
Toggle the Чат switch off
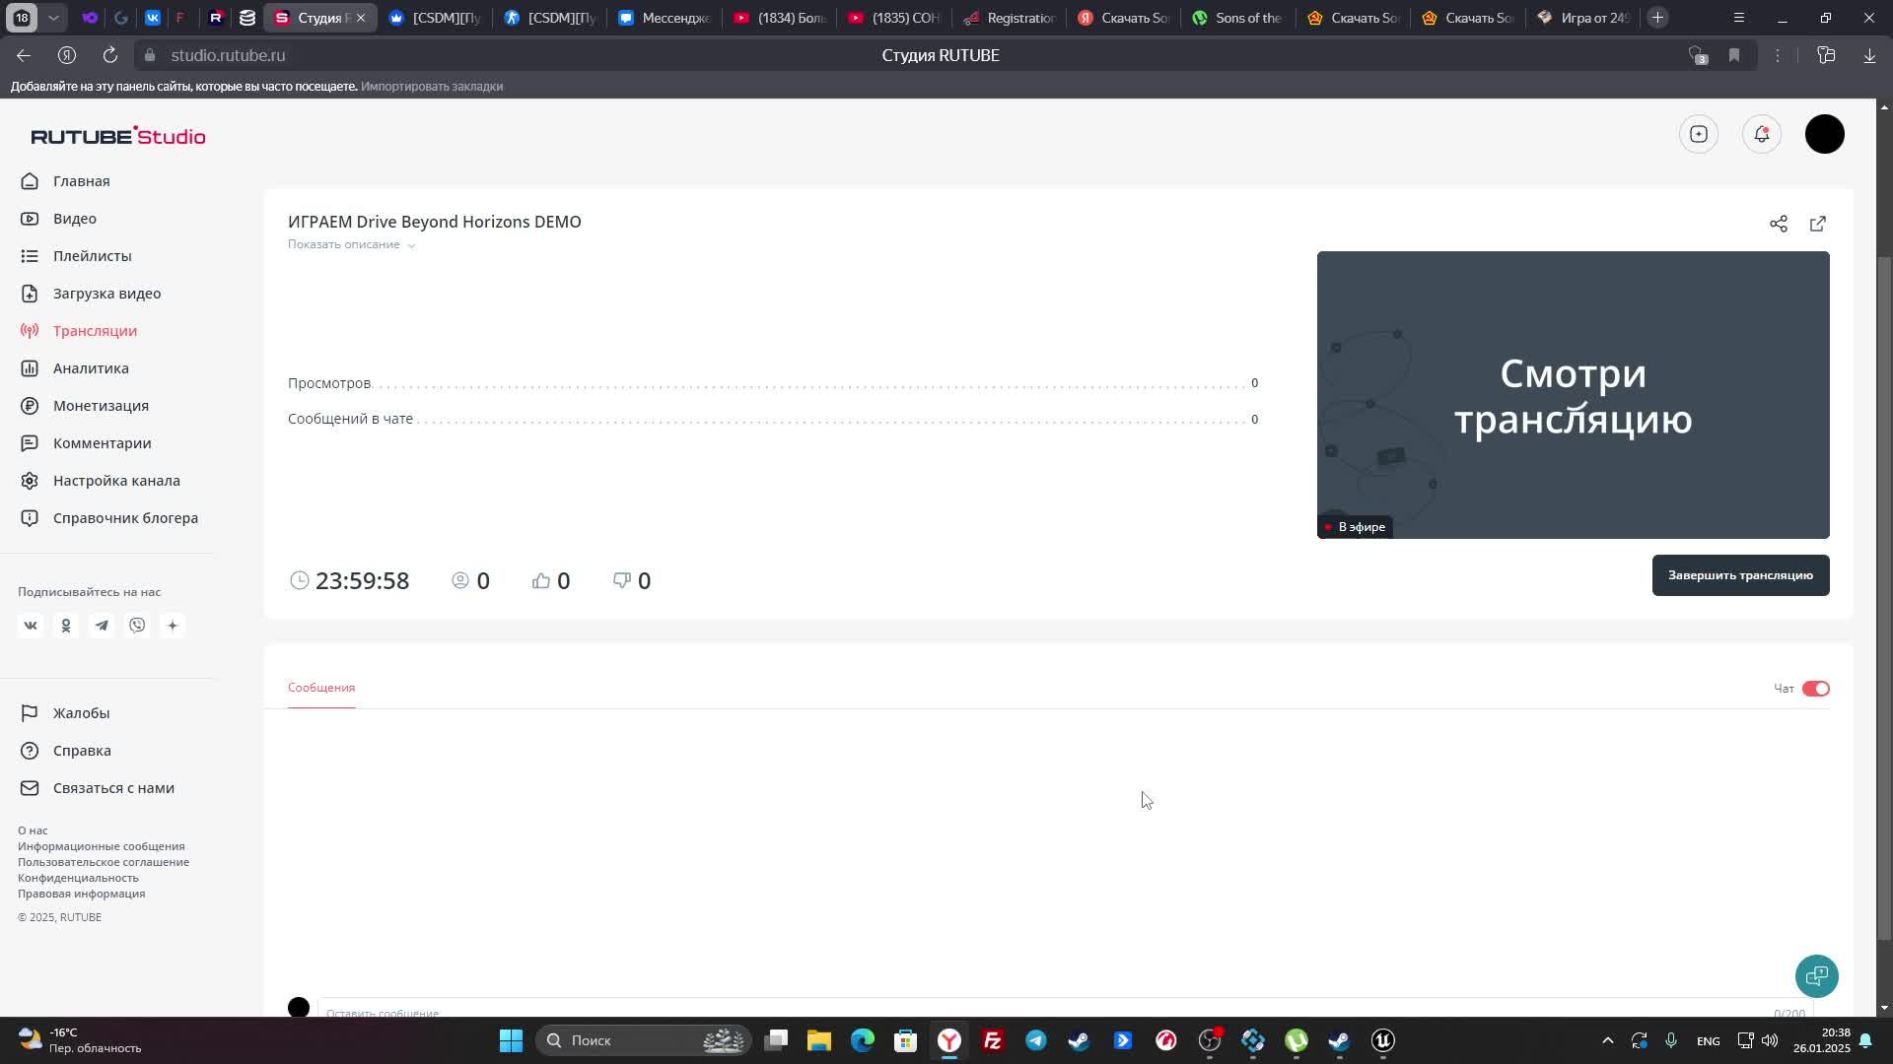(1816, 689)
